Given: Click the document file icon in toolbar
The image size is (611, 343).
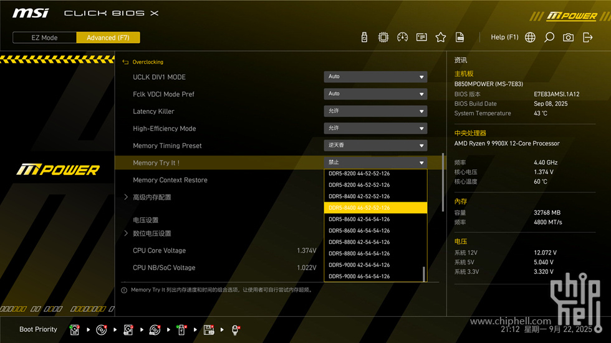Looking at the screenshot, I should tap(460, 37).
